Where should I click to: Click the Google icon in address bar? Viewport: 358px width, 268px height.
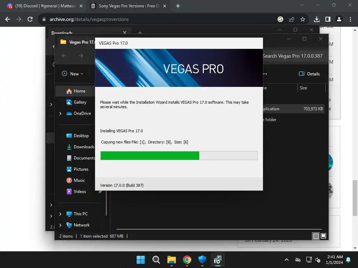tap(280, 20)
